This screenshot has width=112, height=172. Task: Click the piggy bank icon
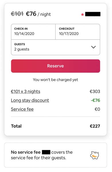95,155
